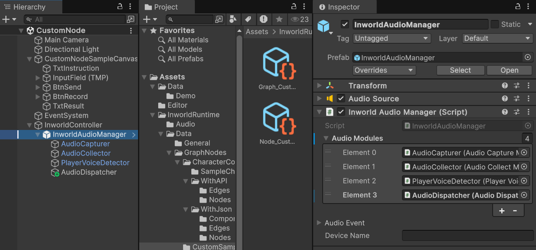Open the Inworld Audio Manager context menu
536x250 pixels.
pos(529,112)
